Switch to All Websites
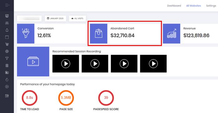The height and width of the screenshot is (113, 218). click(193, 6)
